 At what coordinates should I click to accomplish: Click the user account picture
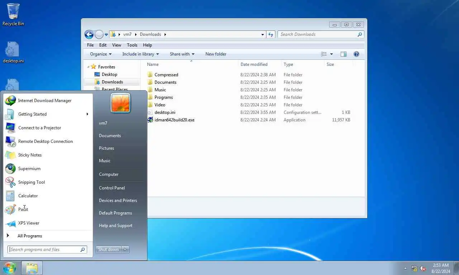point(120,103)
